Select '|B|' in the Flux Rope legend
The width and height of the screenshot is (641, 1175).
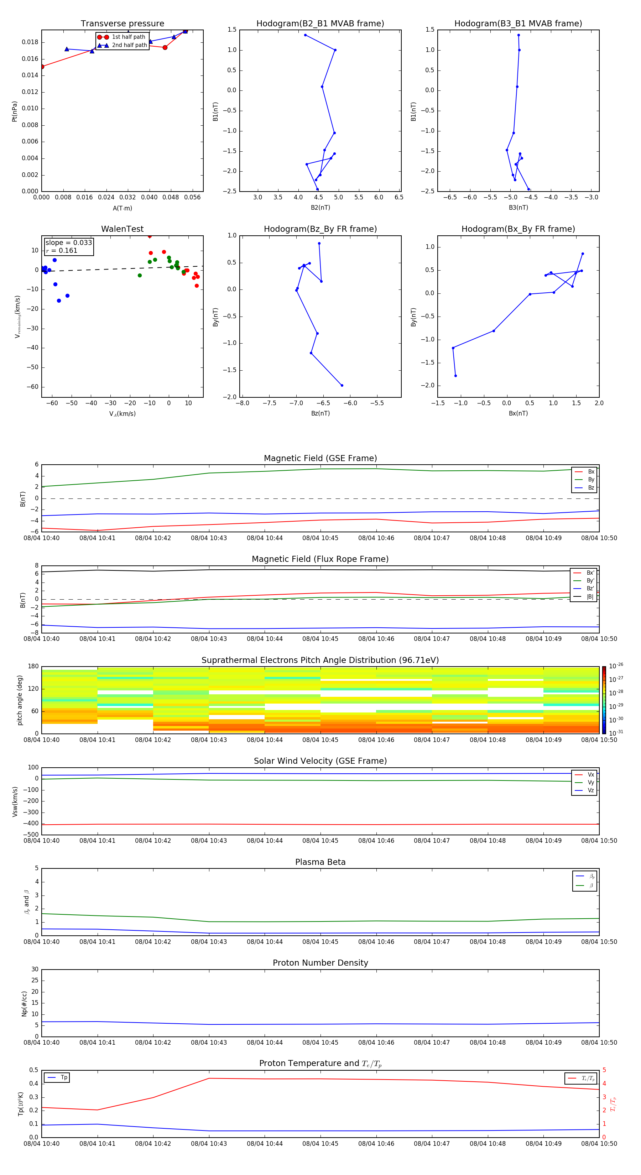coord(584,597)
